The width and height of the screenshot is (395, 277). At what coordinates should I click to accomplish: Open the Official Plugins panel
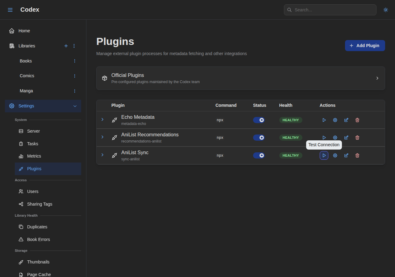pos(240,78)
